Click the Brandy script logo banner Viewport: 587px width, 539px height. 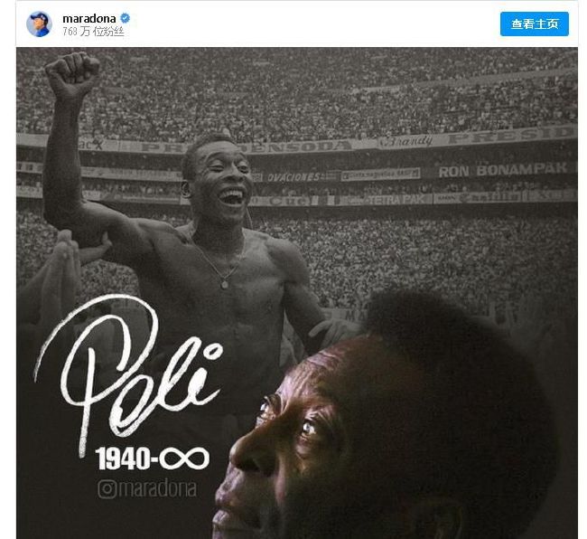(405, 142)
